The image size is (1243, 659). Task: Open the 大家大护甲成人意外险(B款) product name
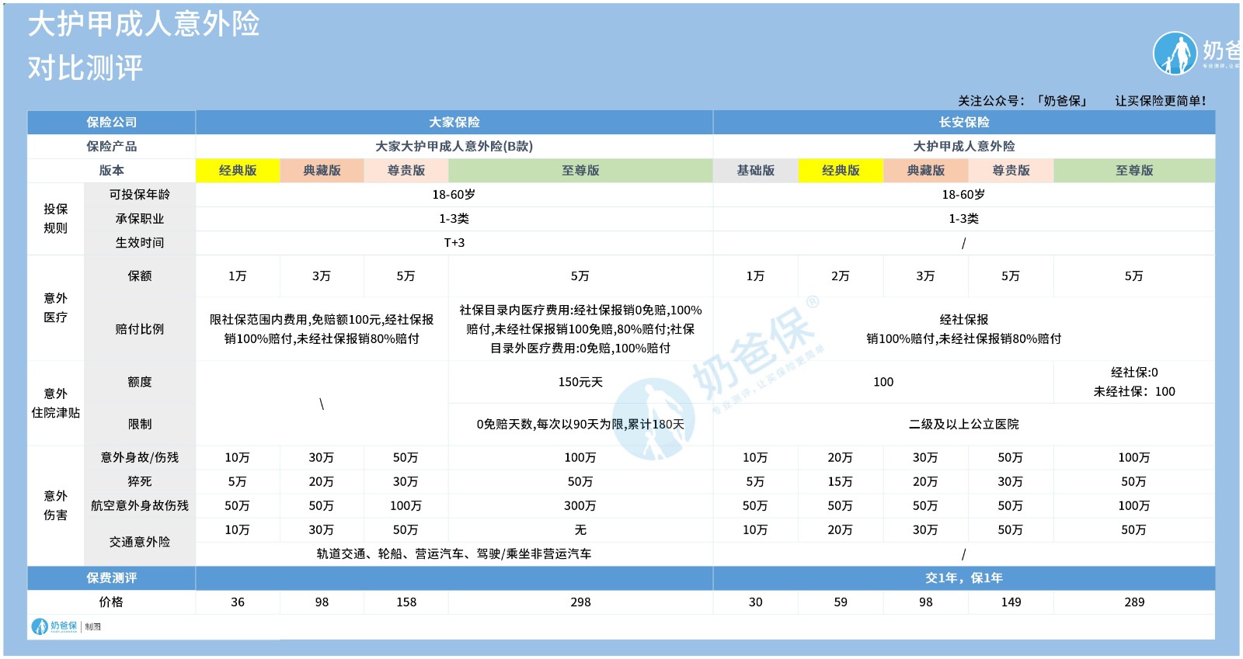(x=454, y=147)
